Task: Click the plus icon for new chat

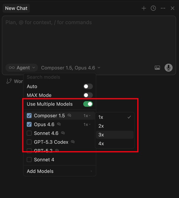Action: pos(144,8)
